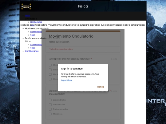Click the Física page title
The height and width of the screenshot is (124, 166).
83,6
